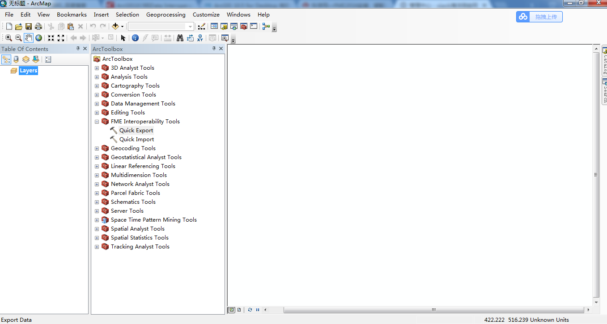The height and width of the screenshot is (324, 607).
Task: Open Table Of Contents Options icon
Action: 48,59
